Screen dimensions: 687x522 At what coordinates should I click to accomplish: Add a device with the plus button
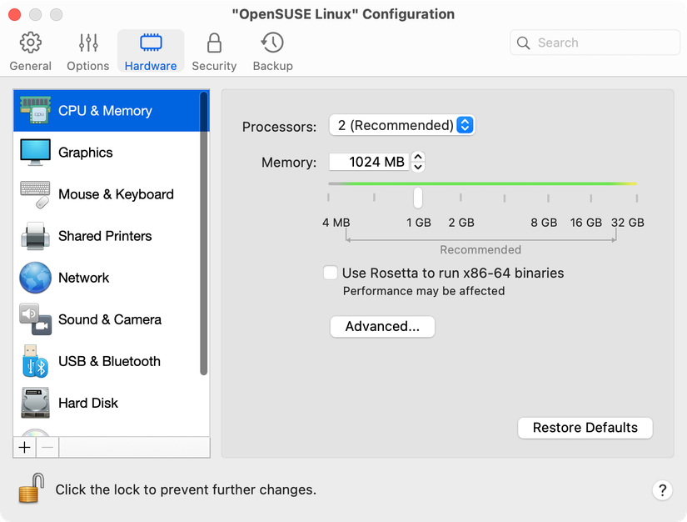pyautogui.click(x=24, y=447)
